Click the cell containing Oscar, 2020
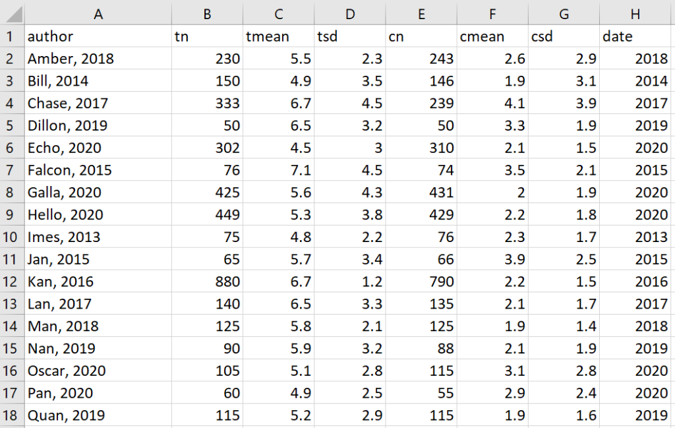Viewport: 675px width, 428px height. pos(98,371)
